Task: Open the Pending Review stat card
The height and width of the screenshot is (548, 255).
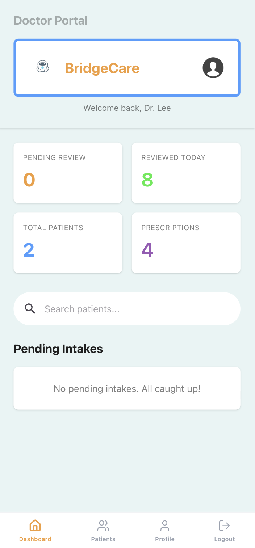Action: [68, 173]
